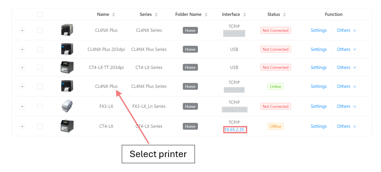Expand the CT4-LX row with plus button
The width and height of the screenshot is (381, 172).
point(22,127)
